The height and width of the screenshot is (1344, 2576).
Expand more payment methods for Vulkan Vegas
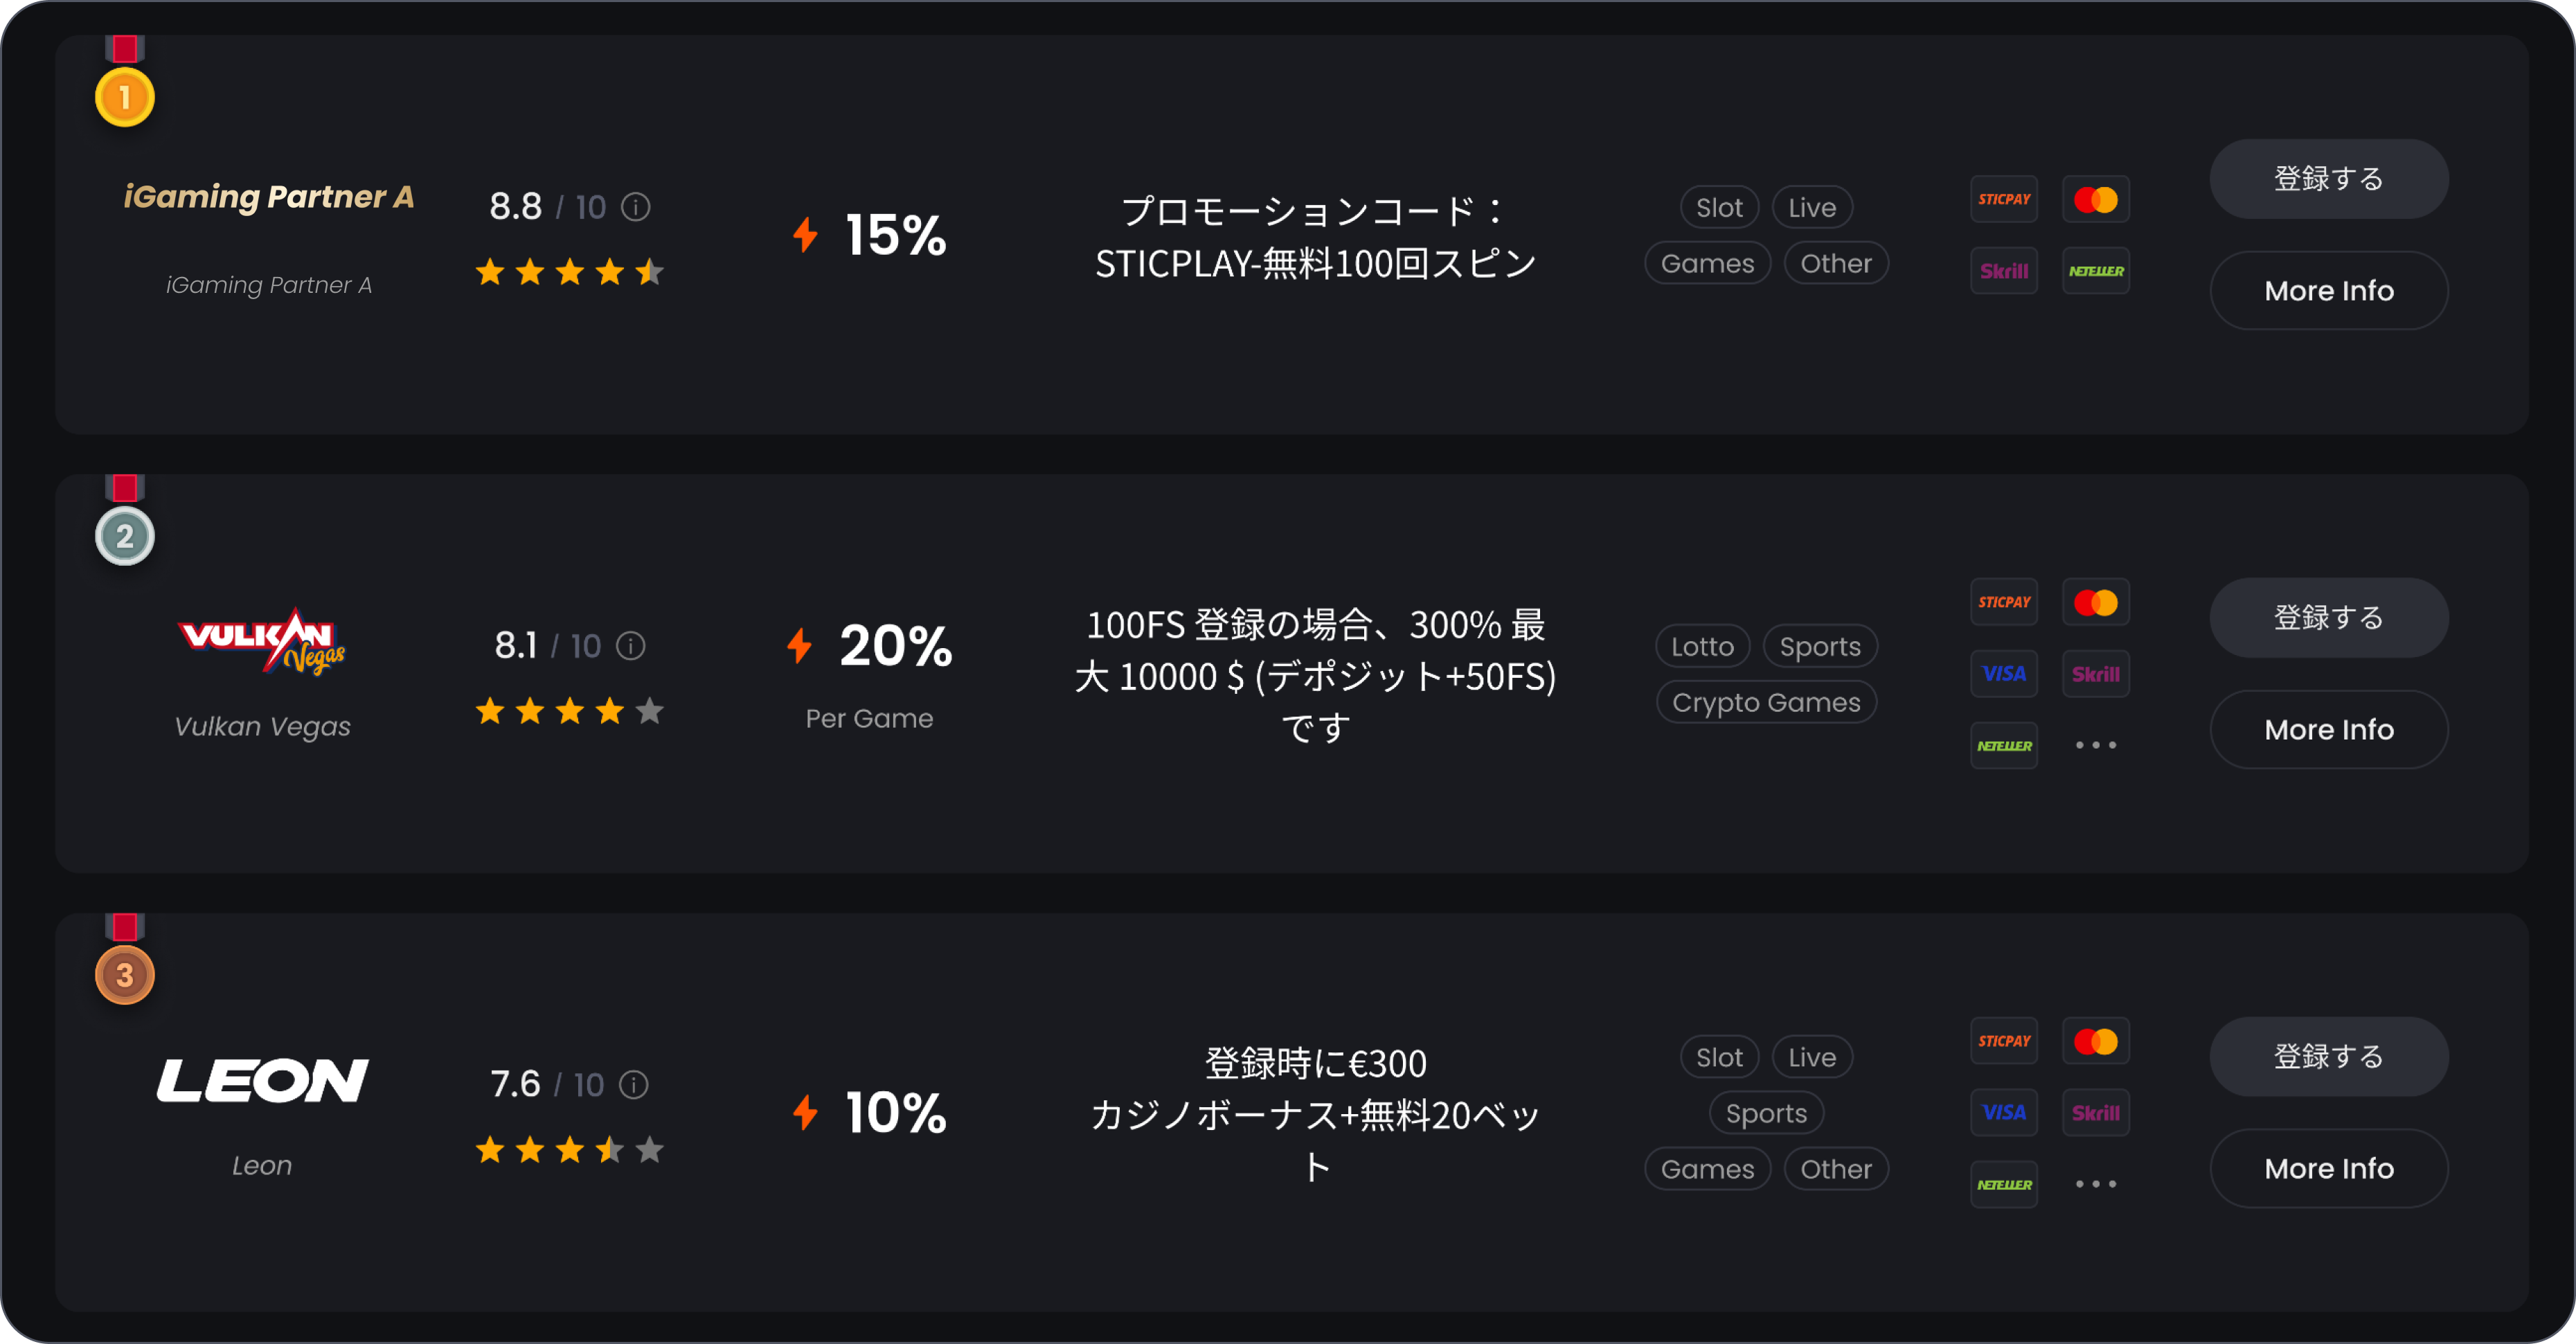[2096, 745]
